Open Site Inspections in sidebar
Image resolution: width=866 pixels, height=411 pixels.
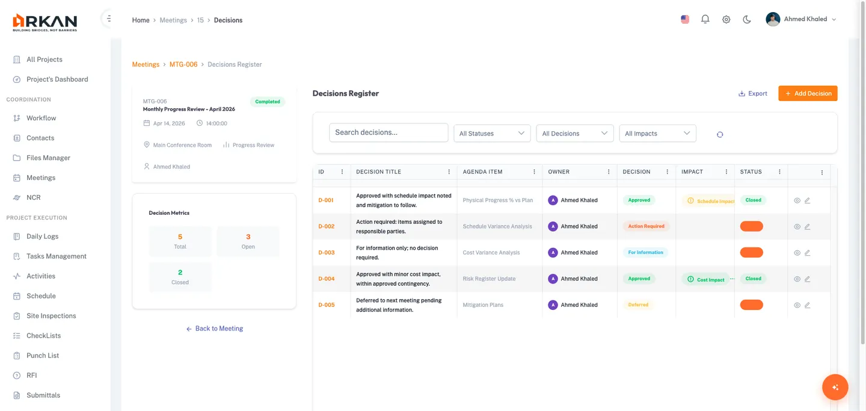pyautogui.click(x=51, y=316)
